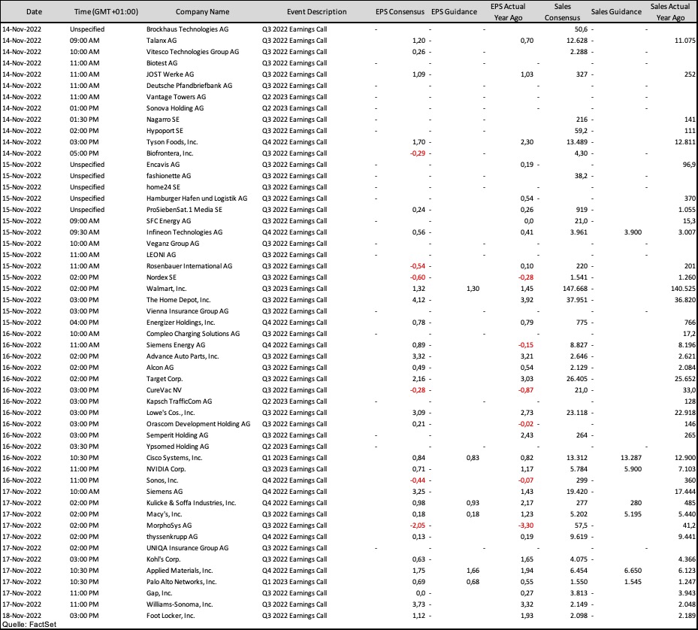This screenshot has width=698, height=630.
Task: Select the Sonos, Inc. company cell
Action: [162, 480]
